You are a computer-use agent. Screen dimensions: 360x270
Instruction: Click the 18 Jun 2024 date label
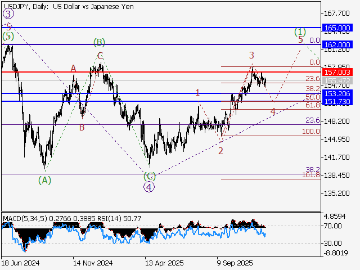21,263
